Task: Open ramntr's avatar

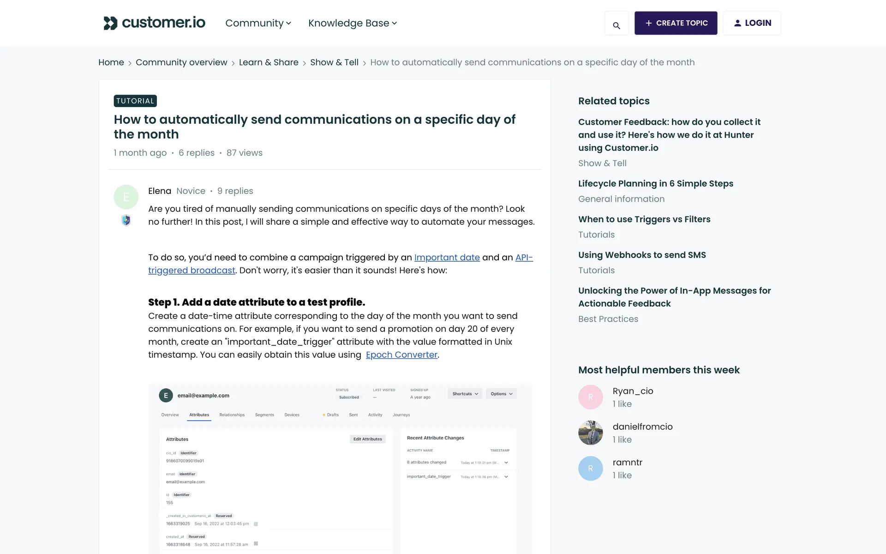Action: pos(590,468)
